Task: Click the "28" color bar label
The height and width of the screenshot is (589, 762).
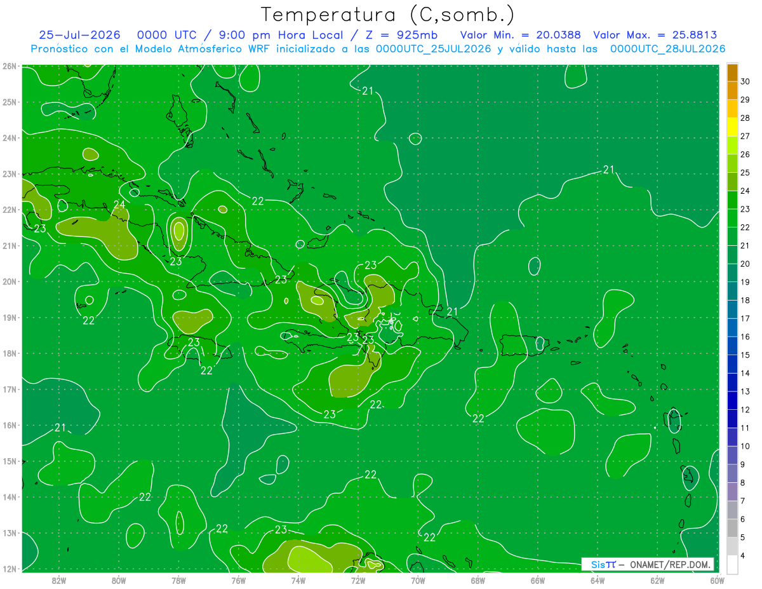Action: pyautogui.click(x=745, y=118)
